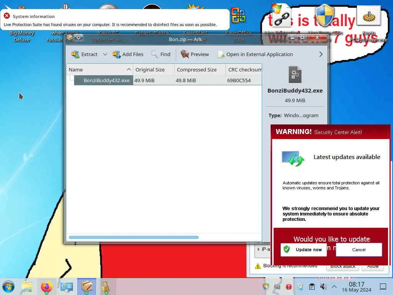Click the 69B0C554 checksum cell
393x295 pixels.
coord(239,80)
